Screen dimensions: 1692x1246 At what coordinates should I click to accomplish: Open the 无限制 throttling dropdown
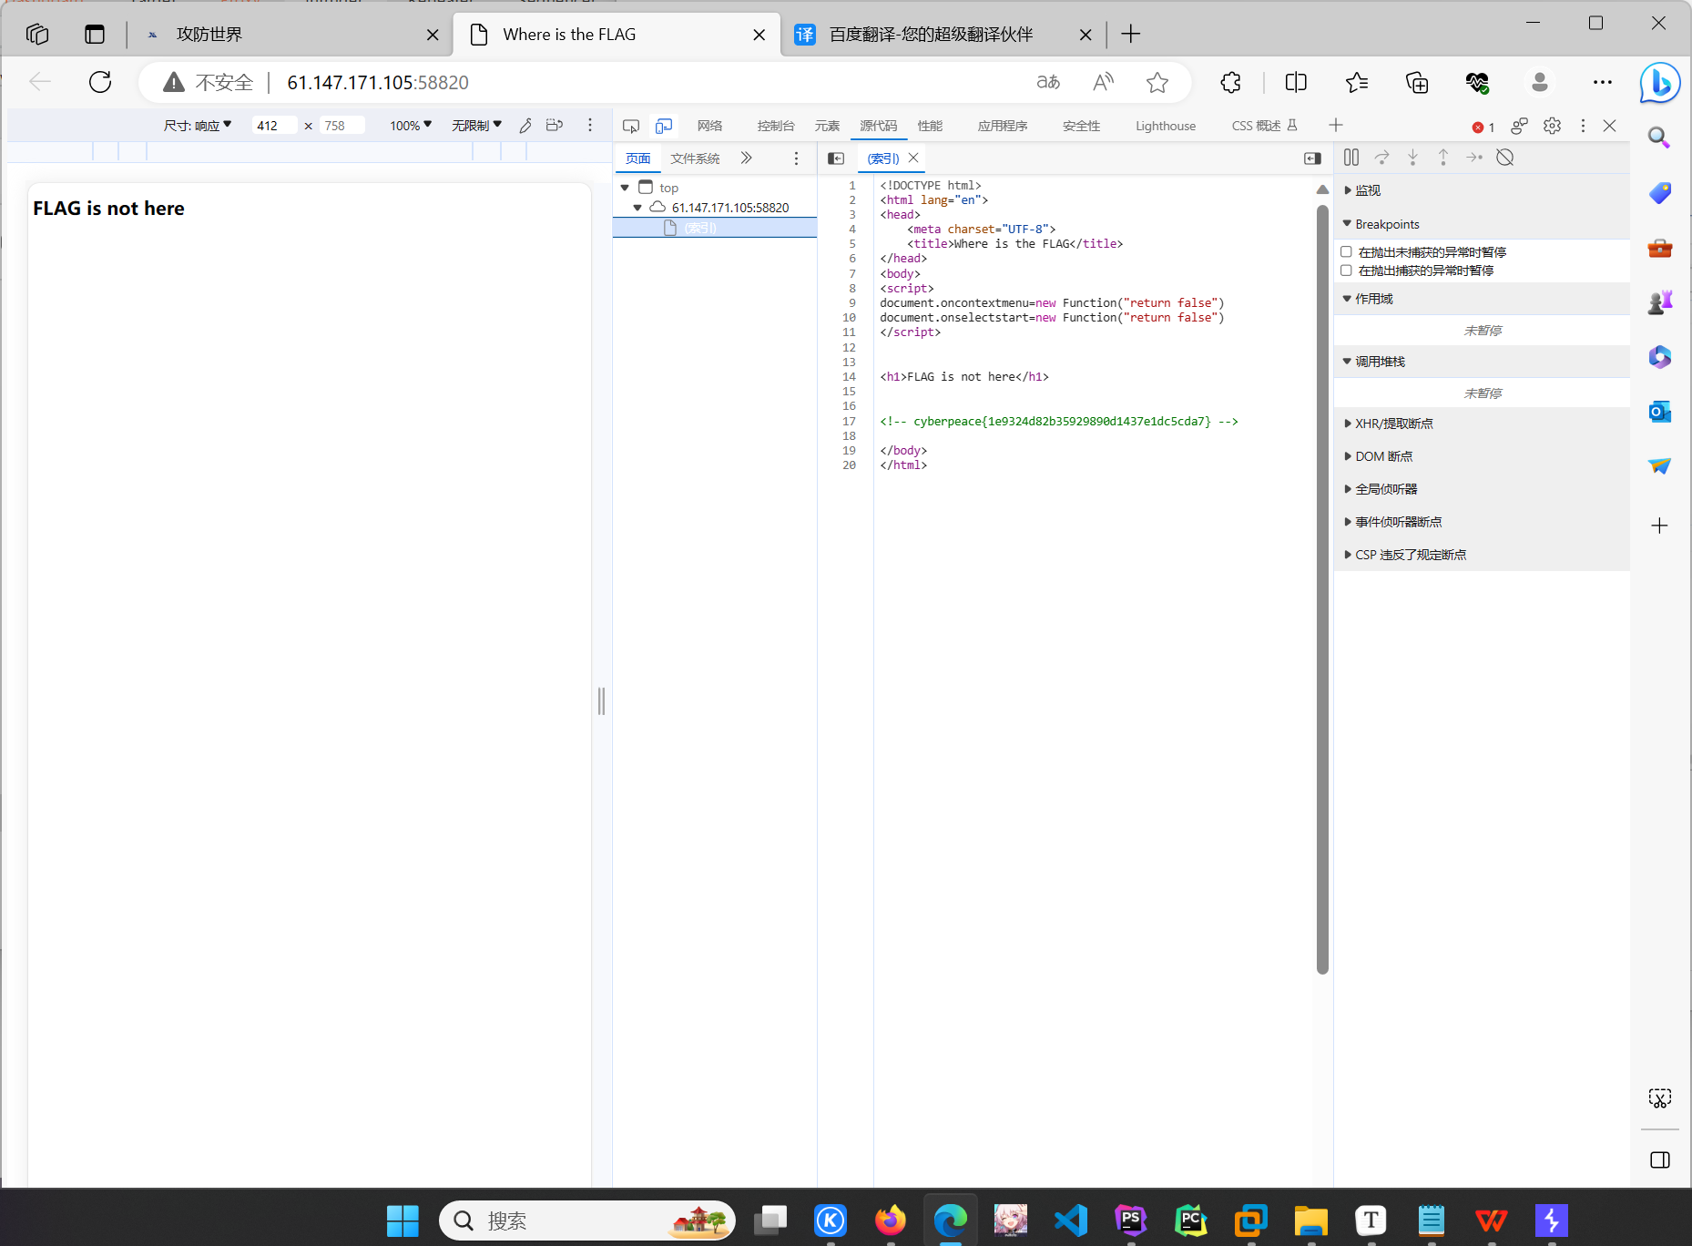[x=476, y=126]
